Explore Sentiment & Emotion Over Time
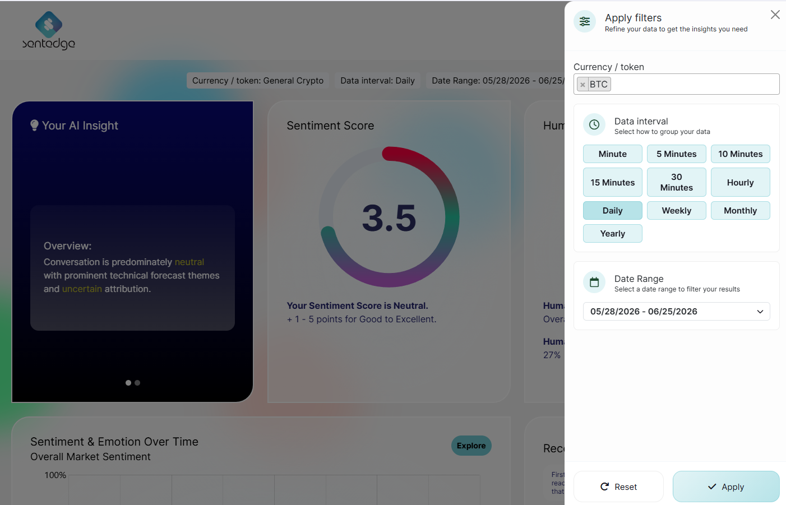Viewport: 786px width, 505px height. point(471,446)
